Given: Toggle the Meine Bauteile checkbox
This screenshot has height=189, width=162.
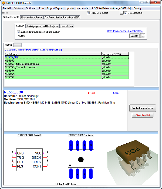Looking at the screenshot, I should [x=126, y=13].
